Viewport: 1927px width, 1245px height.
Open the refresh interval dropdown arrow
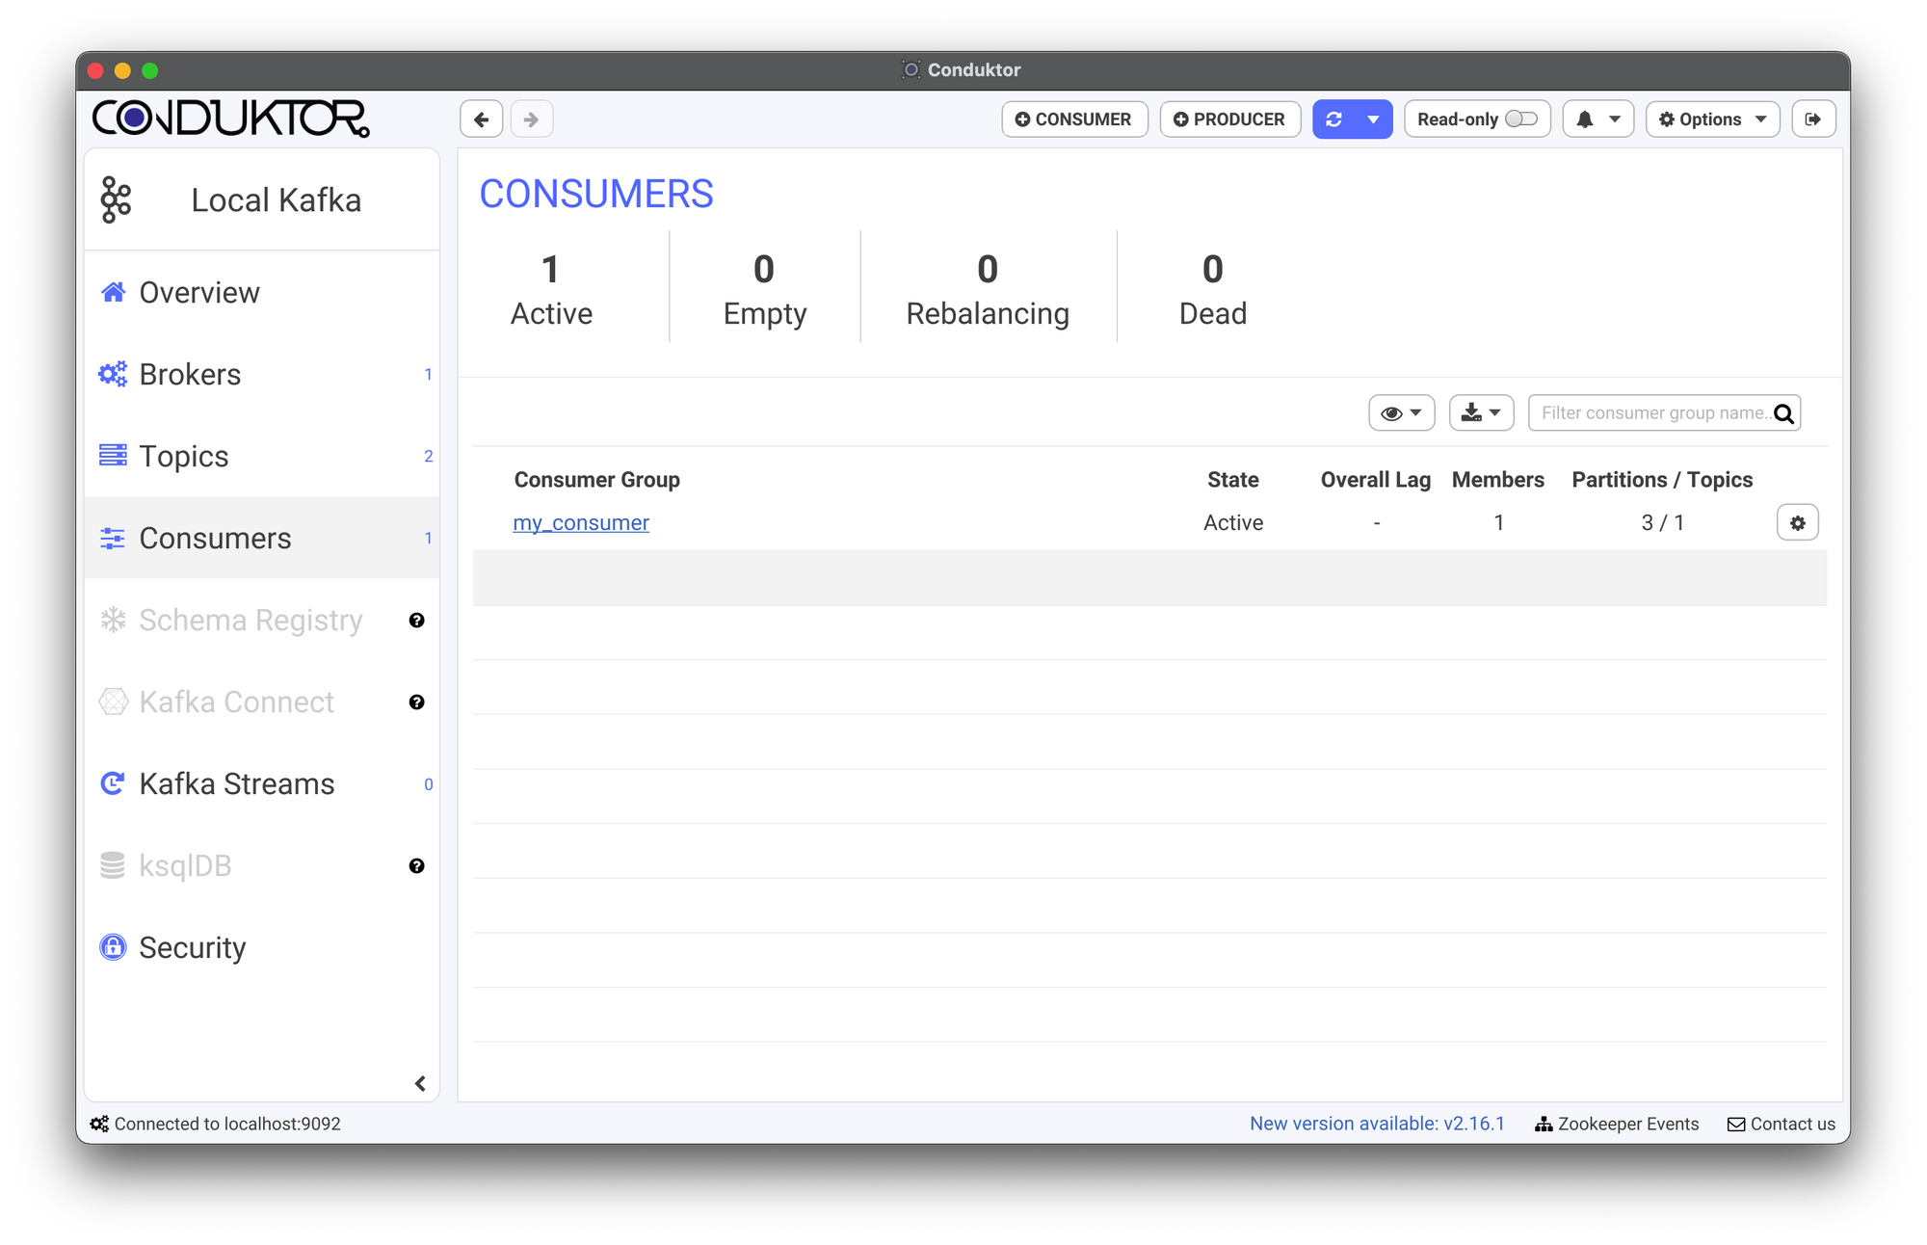pyautogui.click(x=1373, y=119)
